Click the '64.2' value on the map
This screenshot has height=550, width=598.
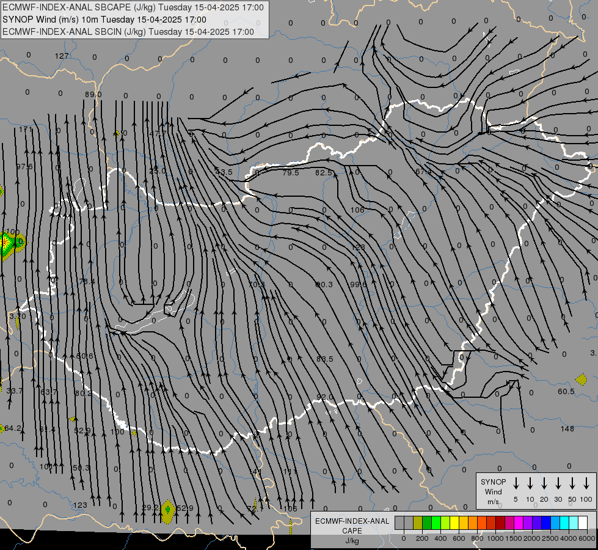click(13, 428)
